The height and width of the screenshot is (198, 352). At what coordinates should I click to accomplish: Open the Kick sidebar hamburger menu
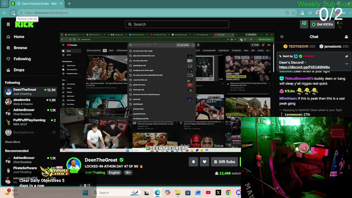tap(8, 24)
